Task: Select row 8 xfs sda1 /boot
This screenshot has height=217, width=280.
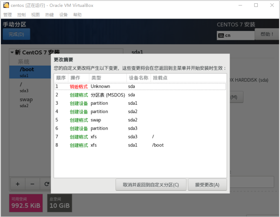Action: click(140, 145)
